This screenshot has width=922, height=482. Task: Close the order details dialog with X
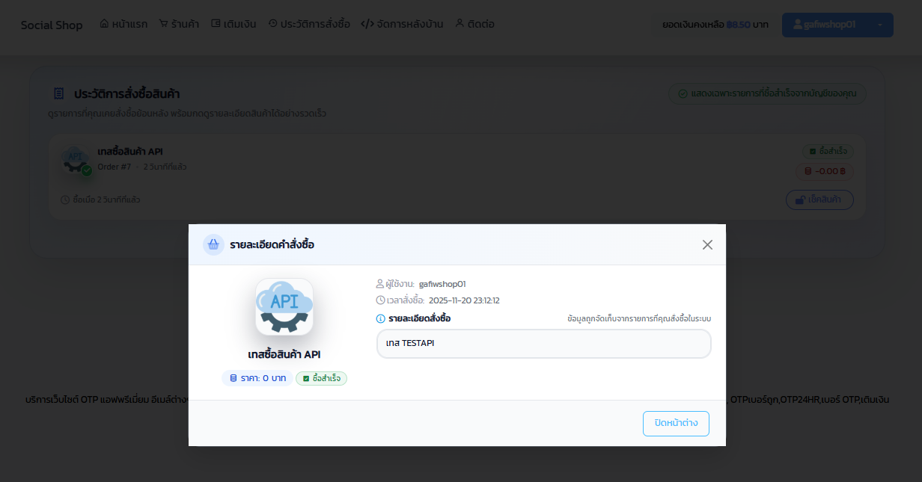pyautogui.click(x=707, y=244)
